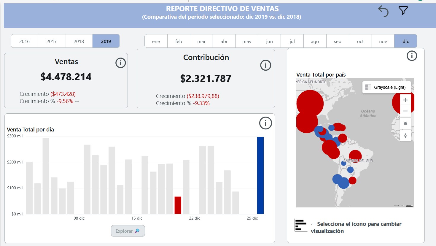Click the Venta Total por país title
Screen dimensions: 436x246
pyautogui.click(x=321, y=75)
